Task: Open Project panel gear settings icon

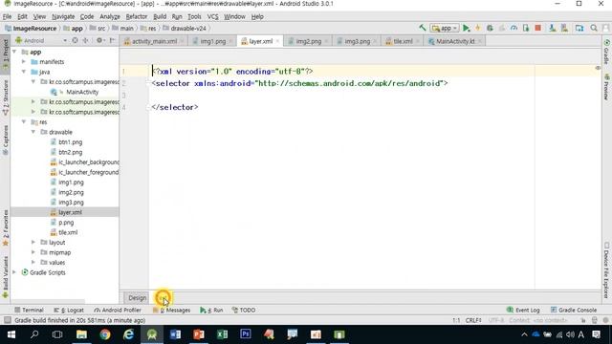Action: point(99,40)
